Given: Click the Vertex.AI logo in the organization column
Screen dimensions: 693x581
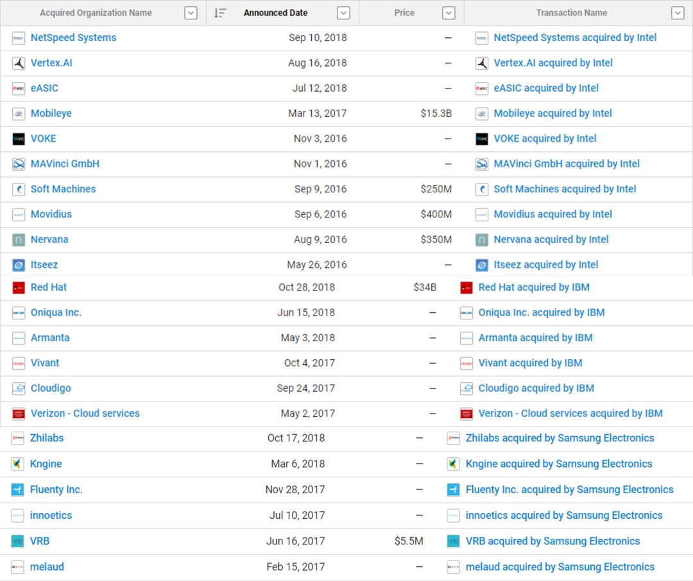Looking at the screenshot, I should (19, 63).
